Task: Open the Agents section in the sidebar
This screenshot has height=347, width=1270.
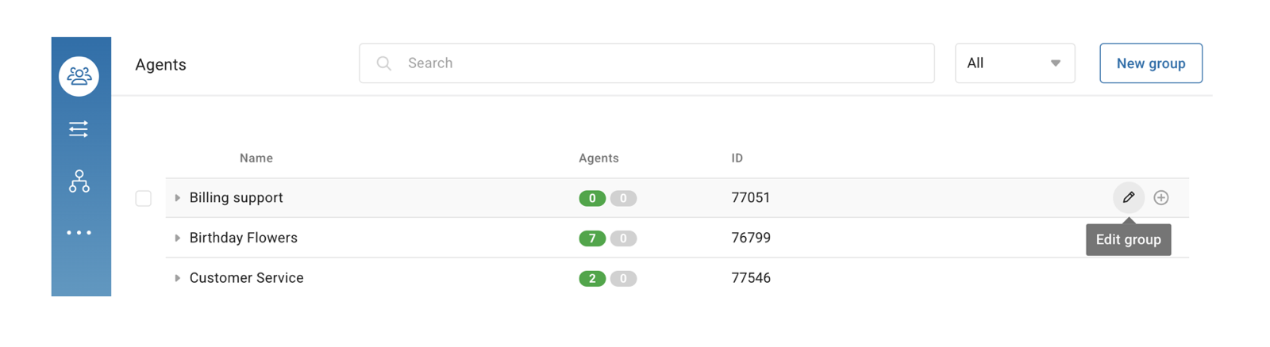Action: (79, 76)
